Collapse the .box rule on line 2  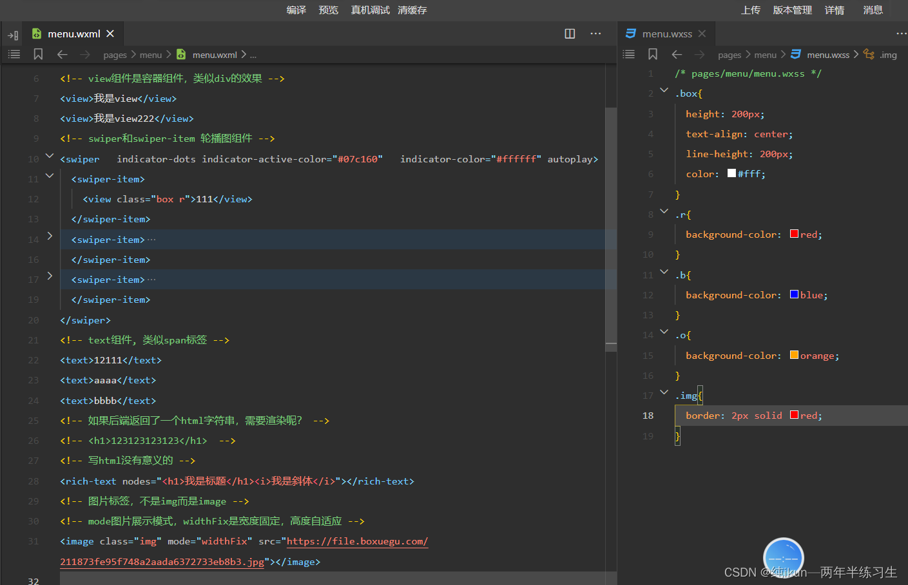pos(664,90)
